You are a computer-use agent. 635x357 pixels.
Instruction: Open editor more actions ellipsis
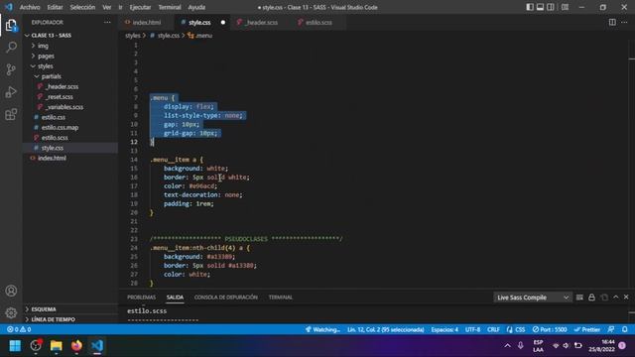(624, 22)
